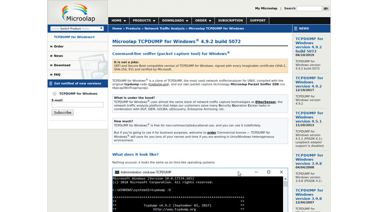Click the 11/20/2013 news date

point(305,125)
